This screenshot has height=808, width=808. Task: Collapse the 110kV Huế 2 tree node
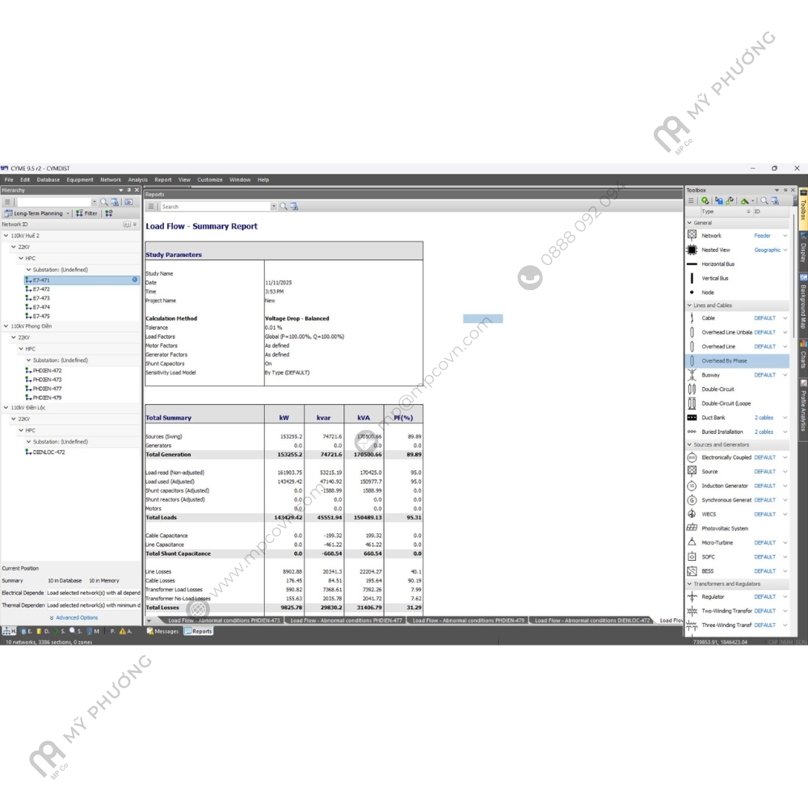(x=6, y=236)
